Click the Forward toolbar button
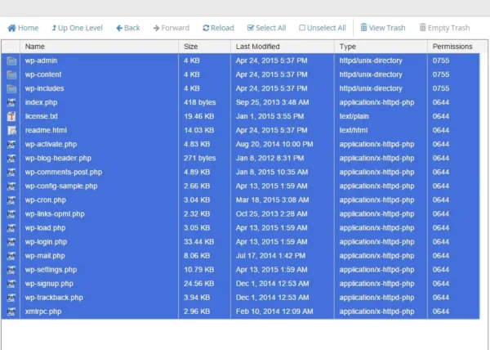This screenshot has width=490, height=350. 171,28
